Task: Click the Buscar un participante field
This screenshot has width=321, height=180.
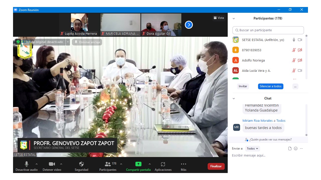Action: pyautogui.click(x=268, y=30)
